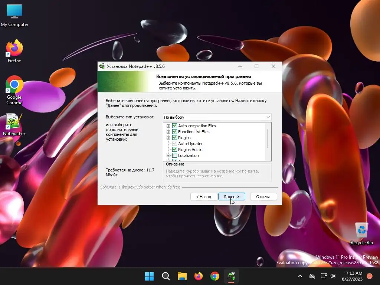The image size is (380, 285).
Task: Uncheck the Plugins checkbox
Action: pos(174,138)
